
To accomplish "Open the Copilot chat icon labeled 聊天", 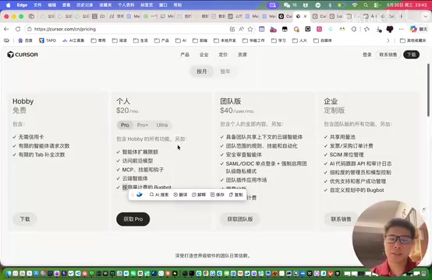I will [419, 29].
